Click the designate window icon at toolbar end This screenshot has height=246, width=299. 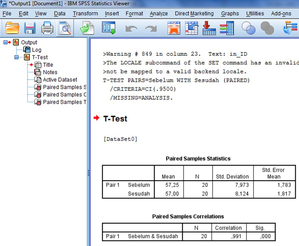pyautogui.click(x=290, y=28)
